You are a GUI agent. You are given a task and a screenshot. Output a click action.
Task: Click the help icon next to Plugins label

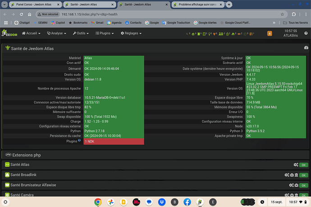pyautogui.click(x=79, y=140)
